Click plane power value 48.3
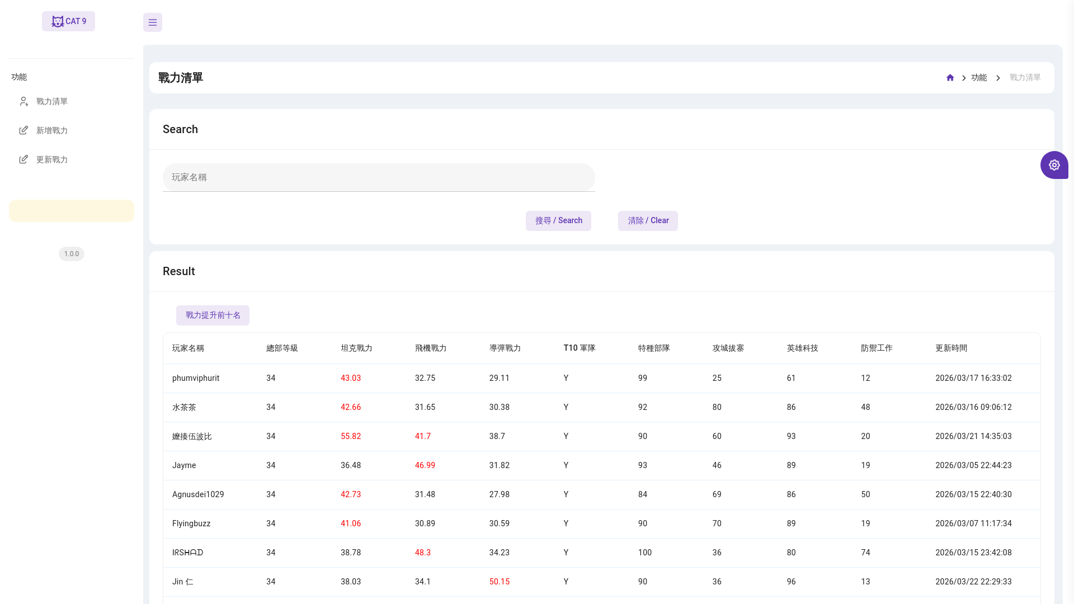 coord(423,553)
